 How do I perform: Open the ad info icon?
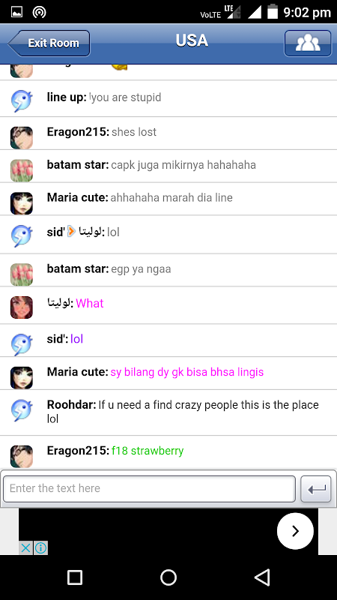pos(40,548)
